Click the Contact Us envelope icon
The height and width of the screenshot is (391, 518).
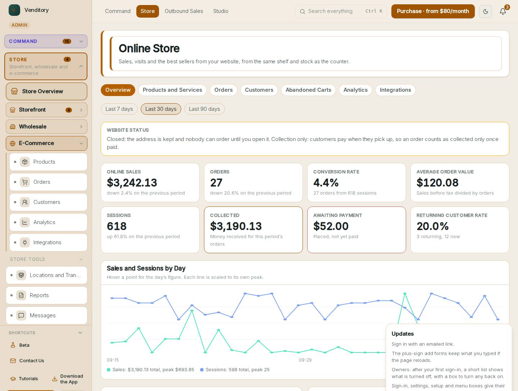coord(13,361)
